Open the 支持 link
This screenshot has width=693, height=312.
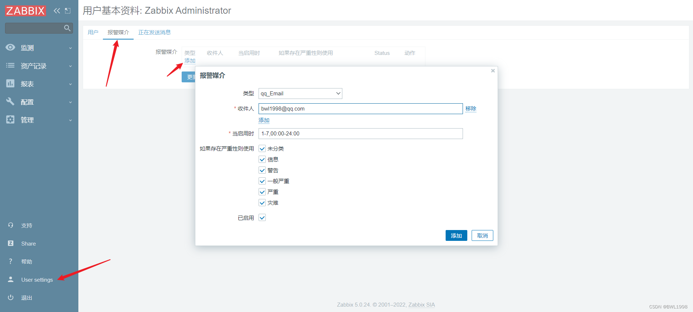tap(27, 226)
